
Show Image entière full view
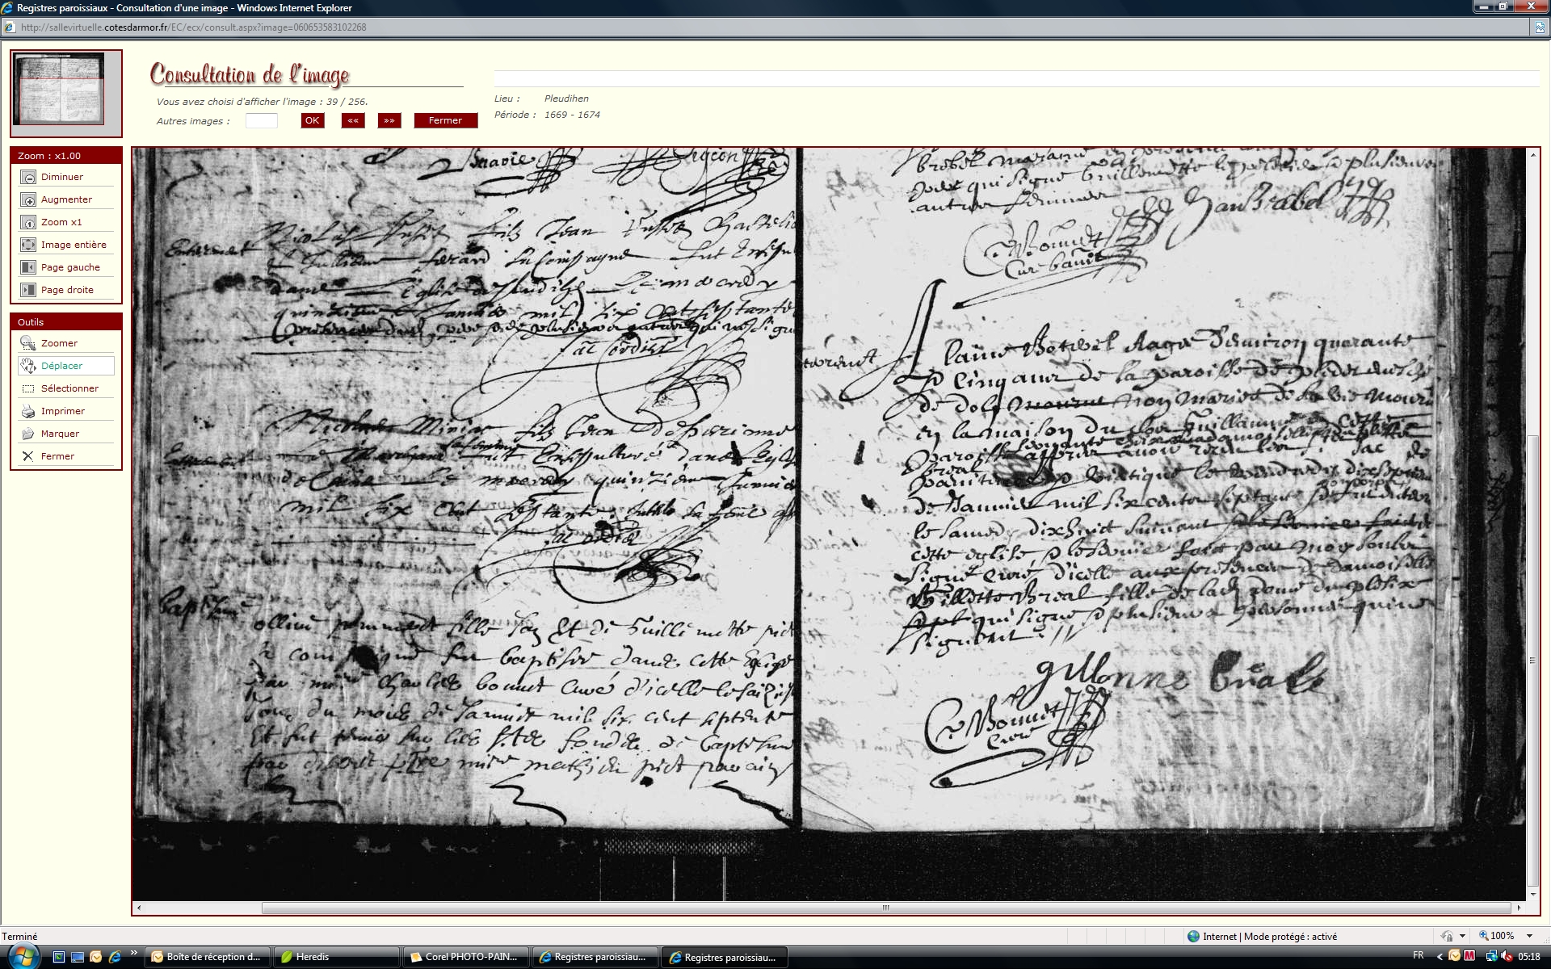(28, 245)
